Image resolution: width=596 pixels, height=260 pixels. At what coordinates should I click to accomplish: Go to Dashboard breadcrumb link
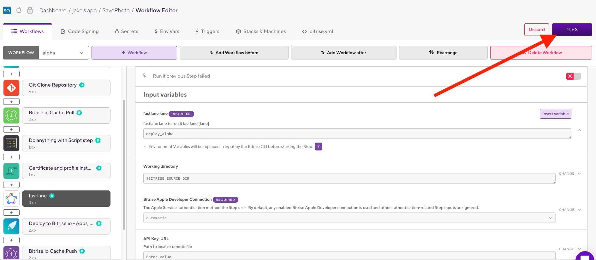(x=53, y=10)
